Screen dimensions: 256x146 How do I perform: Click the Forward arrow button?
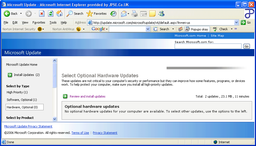(x=29, y=14)
